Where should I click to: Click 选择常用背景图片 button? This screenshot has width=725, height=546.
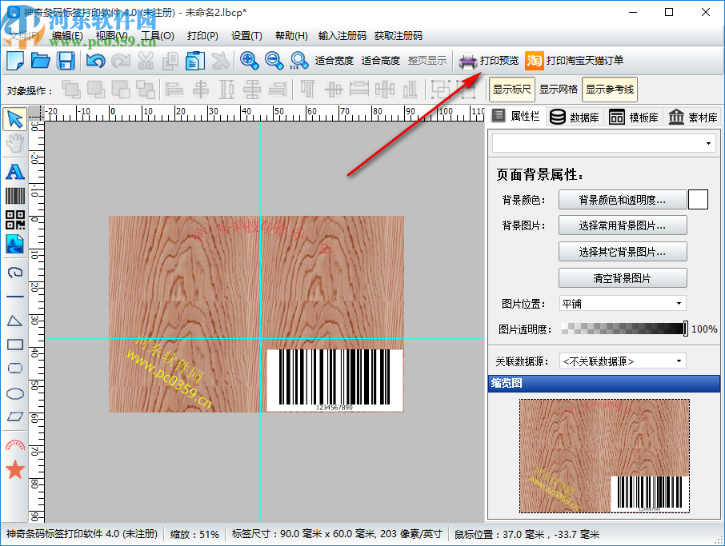[623, 225]
